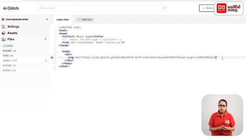Click the Glitch logo
The height and width of the screenshot is (138, 246).
click(x=11, y=8)
